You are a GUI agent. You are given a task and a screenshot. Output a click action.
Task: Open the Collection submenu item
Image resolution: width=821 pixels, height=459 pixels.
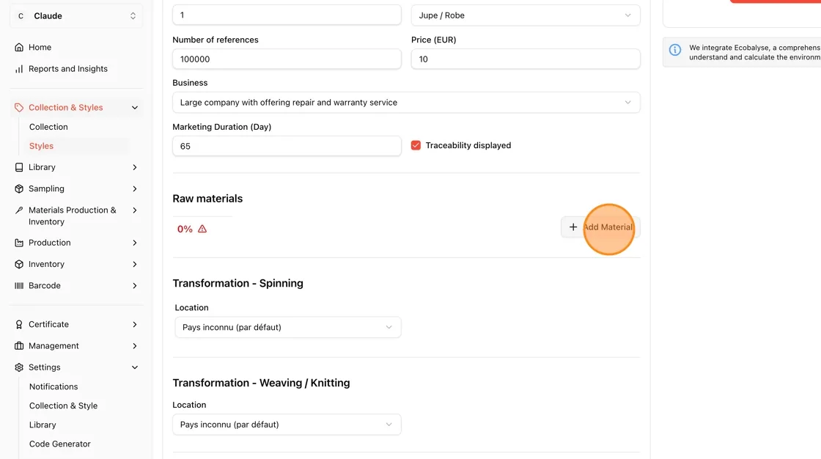[x=48, y=127]
